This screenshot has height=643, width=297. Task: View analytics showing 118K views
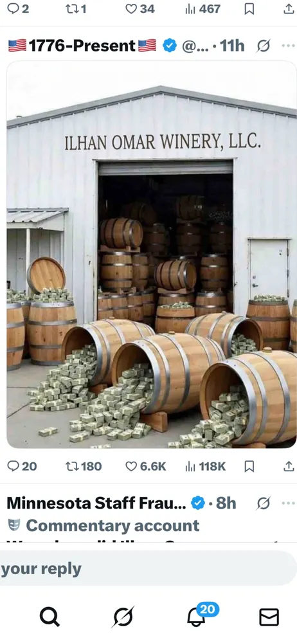point(206,466)
